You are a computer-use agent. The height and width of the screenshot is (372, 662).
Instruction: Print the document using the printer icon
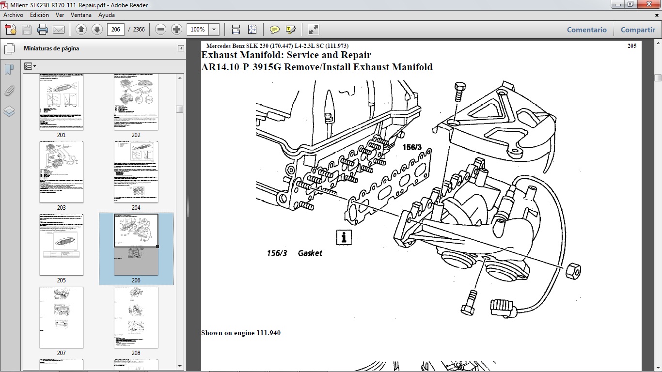(x=43, y=30)
